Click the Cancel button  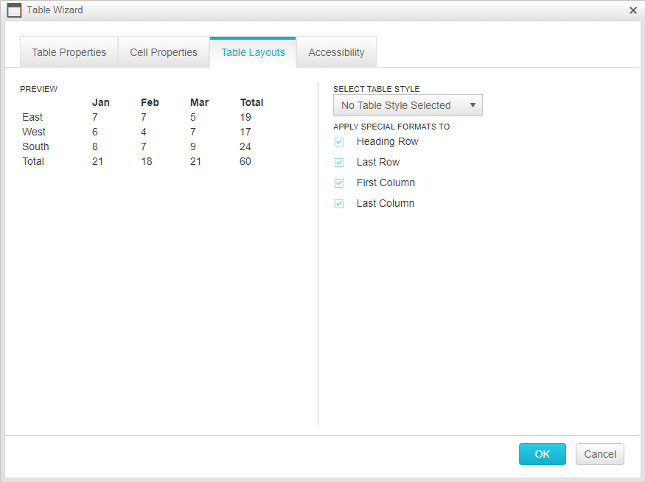599,454
